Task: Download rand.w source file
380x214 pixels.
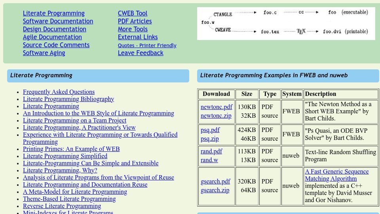Action: (x=209, y=160)
